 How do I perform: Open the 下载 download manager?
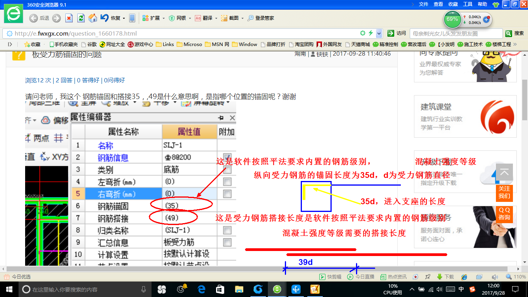coord(445,277)
